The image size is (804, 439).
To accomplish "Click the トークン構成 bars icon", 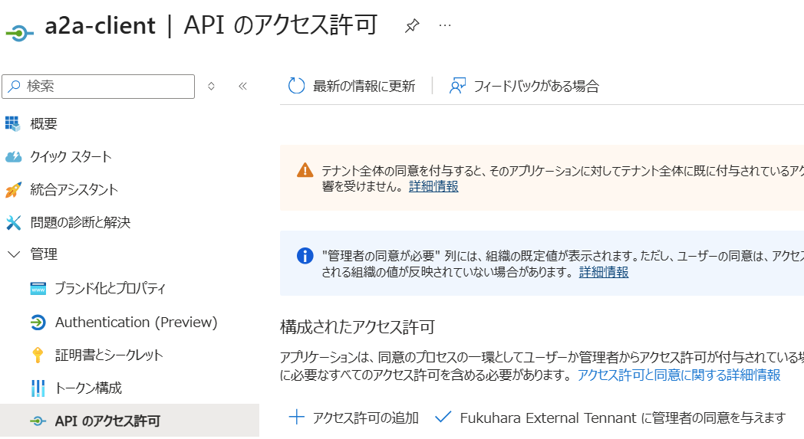I will (38, 388).
